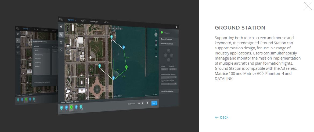Click the back link
Screen dimensions: 314x132
point(222,117)
